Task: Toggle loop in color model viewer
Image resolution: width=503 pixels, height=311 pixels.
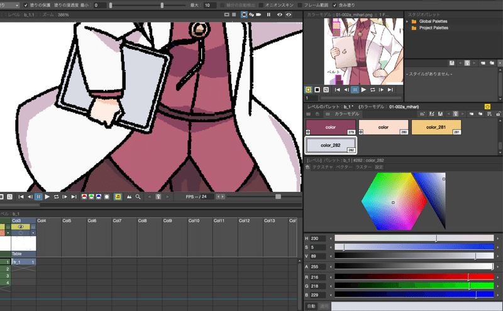Action: click(372, 89)
